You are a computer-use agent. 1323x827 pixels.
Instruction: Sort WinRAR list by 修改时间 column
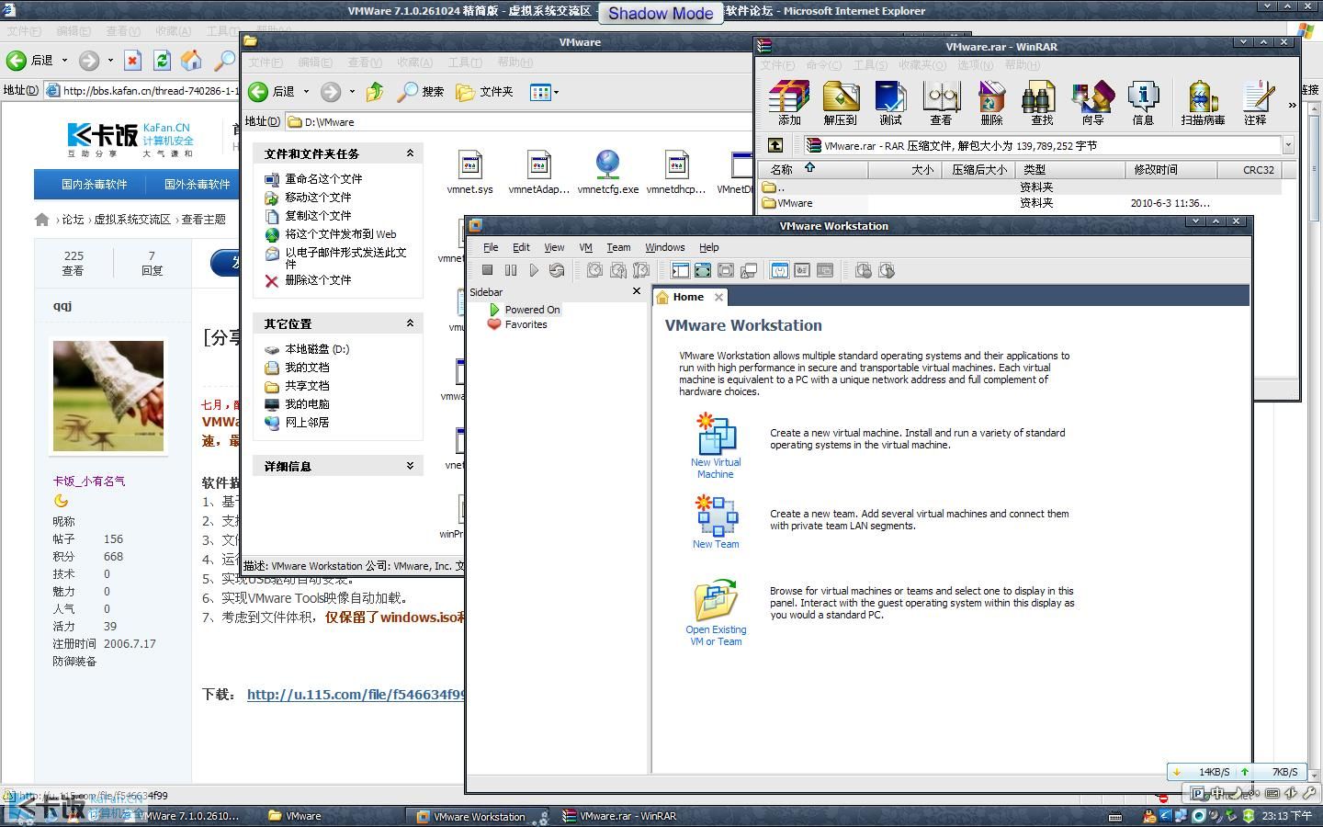click(1170, 170)
